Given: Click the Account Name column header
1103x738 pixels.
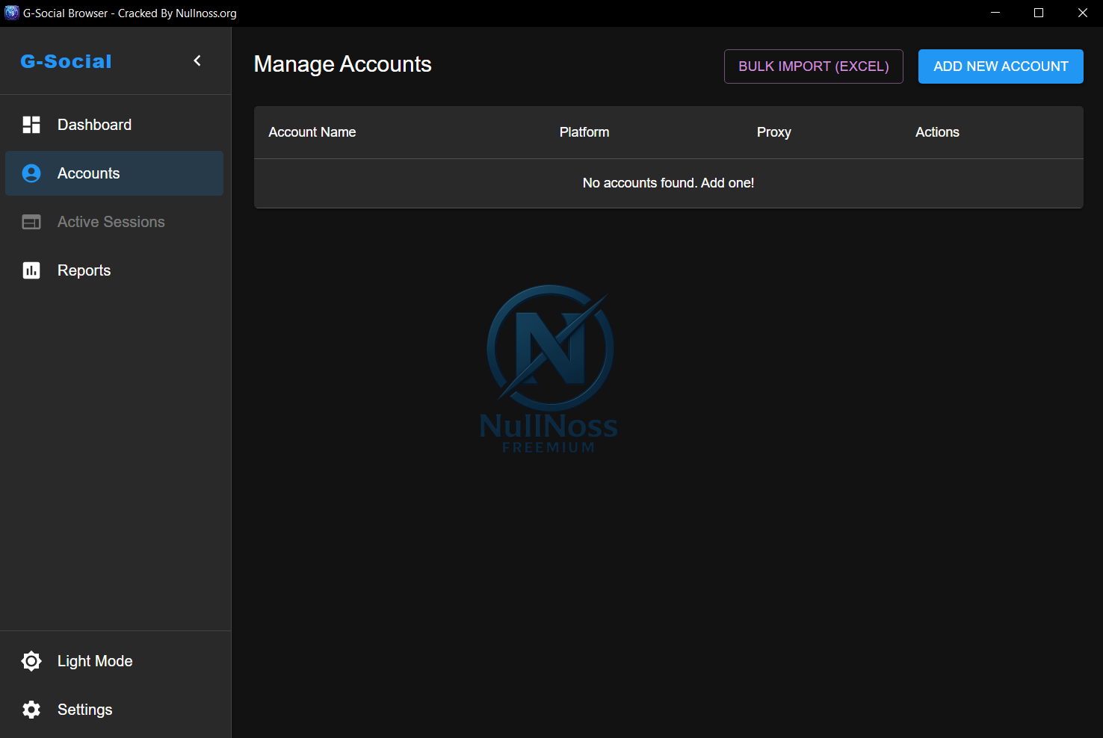Looking at the screenshot, I should tap(312, 132).
